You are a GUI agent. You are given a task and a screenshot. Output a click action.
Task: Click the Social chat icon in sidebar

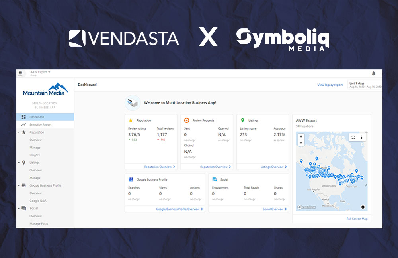tap(23, 208)
